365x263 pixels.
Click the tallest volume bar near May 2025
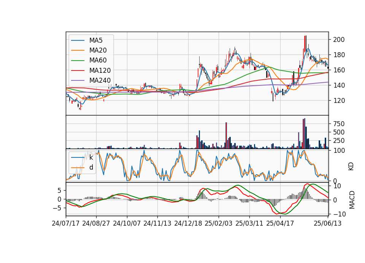click(305, 133)
